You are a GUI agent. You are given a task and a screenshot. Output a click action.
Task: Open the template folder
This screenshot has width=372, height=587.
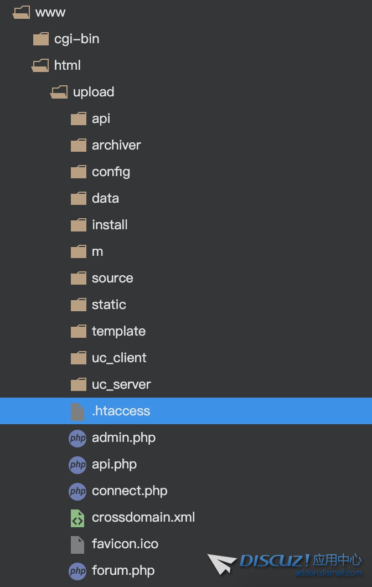pos(118,331)
